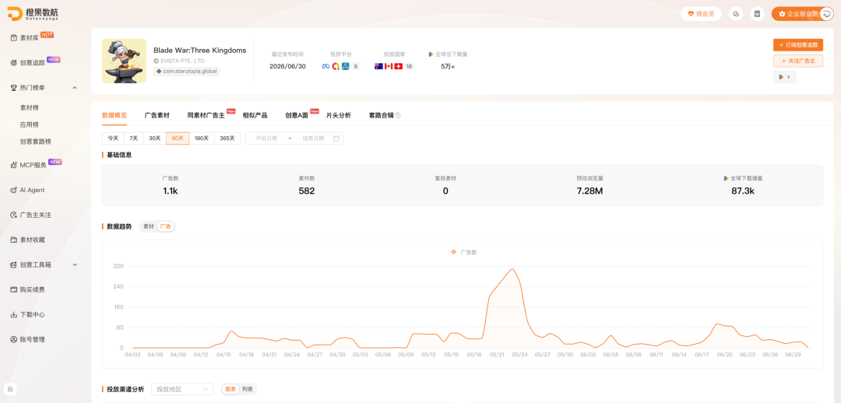
Task: Select the 365天 time range
Action: 227,138
